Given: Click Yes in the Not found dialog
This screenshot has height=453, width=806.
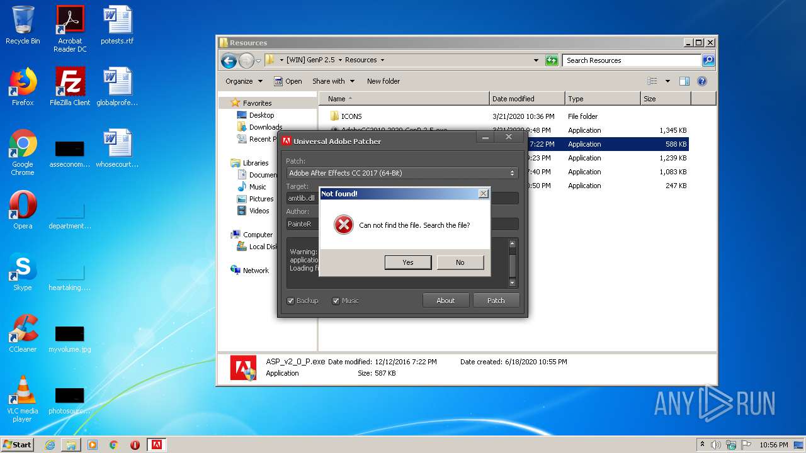Looking at the screenshot, I should pyautogui.click(x=408, y=262).
